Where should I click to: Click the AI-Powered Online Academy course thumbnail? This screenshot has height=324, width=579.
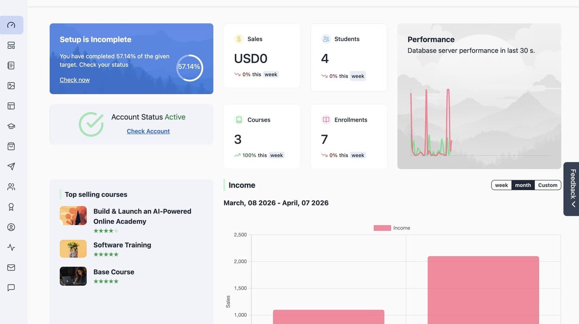coord(73,215)
